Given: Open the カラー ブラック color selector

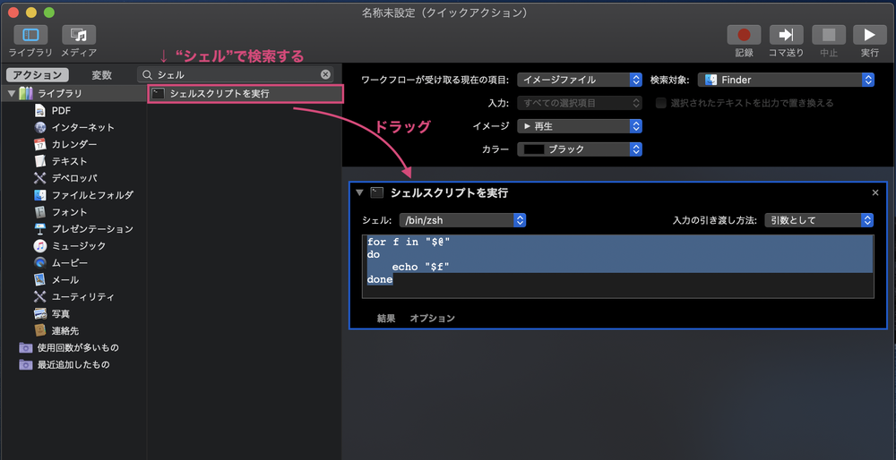Looking at the screenshot, I should click(580, 149).
